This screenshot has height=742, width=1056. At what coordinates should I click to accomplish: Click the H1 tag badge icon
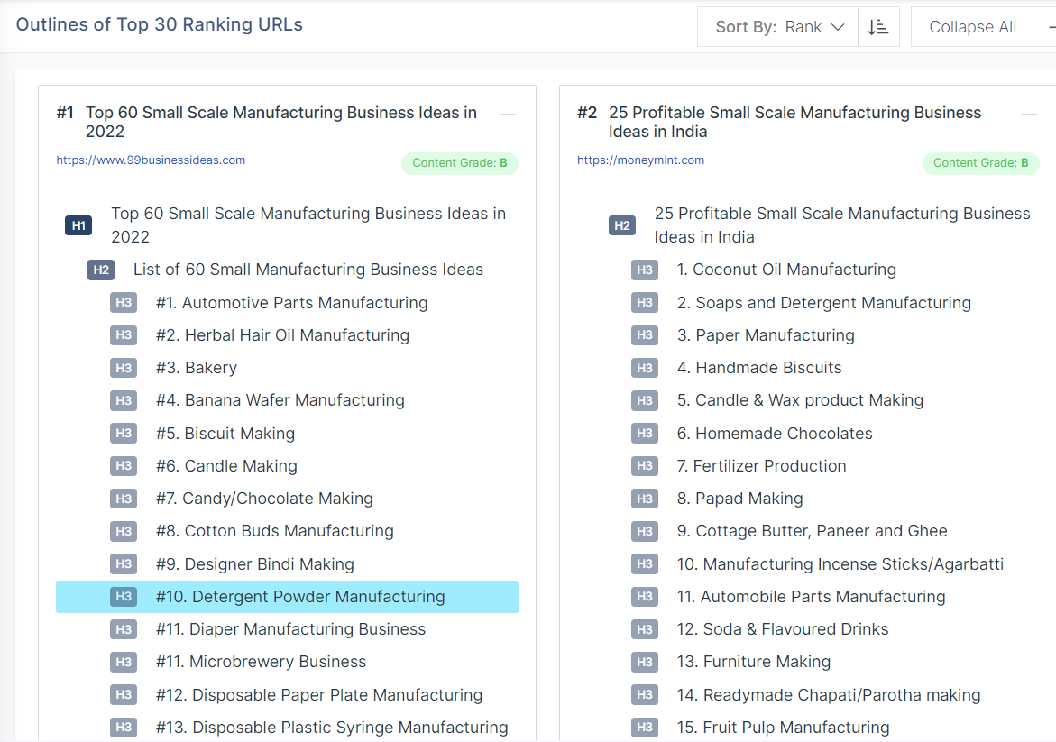(x=78, y=225)
